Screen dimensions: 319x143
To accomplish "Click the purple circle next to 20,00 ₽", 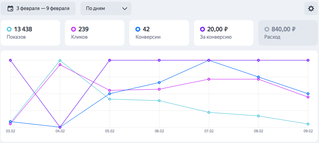I will (203, 30).
